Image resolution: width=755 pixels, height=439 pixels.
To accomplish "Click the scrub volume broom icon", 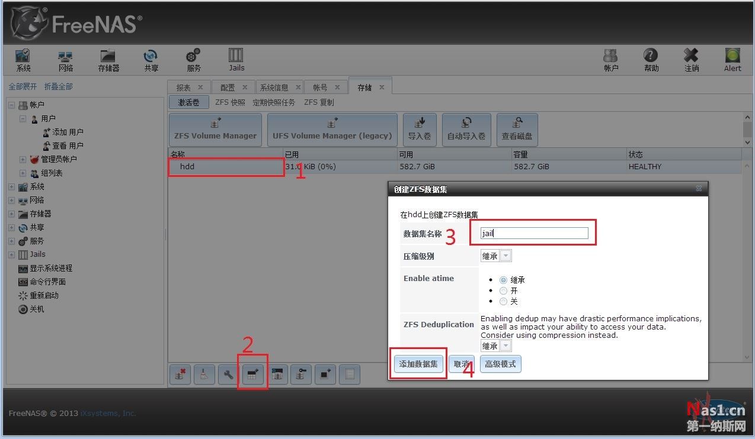I will point(204,374).
